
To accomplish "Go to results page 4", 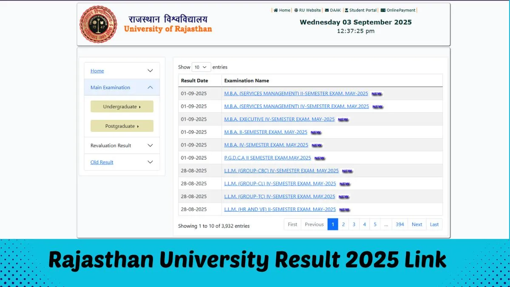I will point(364,224).
